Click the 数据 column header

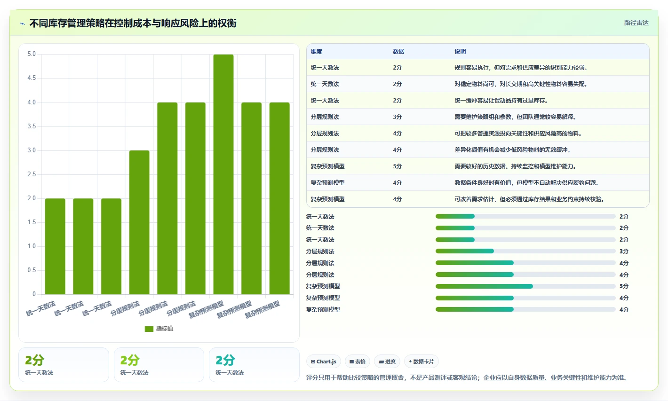tap(399, 52)
